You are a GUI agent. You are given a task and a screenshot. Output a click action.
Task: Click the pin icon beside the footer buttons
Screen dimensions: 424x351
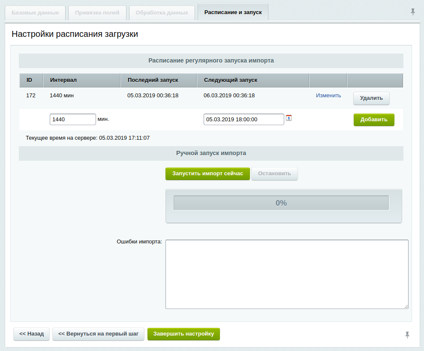point(407,335)
